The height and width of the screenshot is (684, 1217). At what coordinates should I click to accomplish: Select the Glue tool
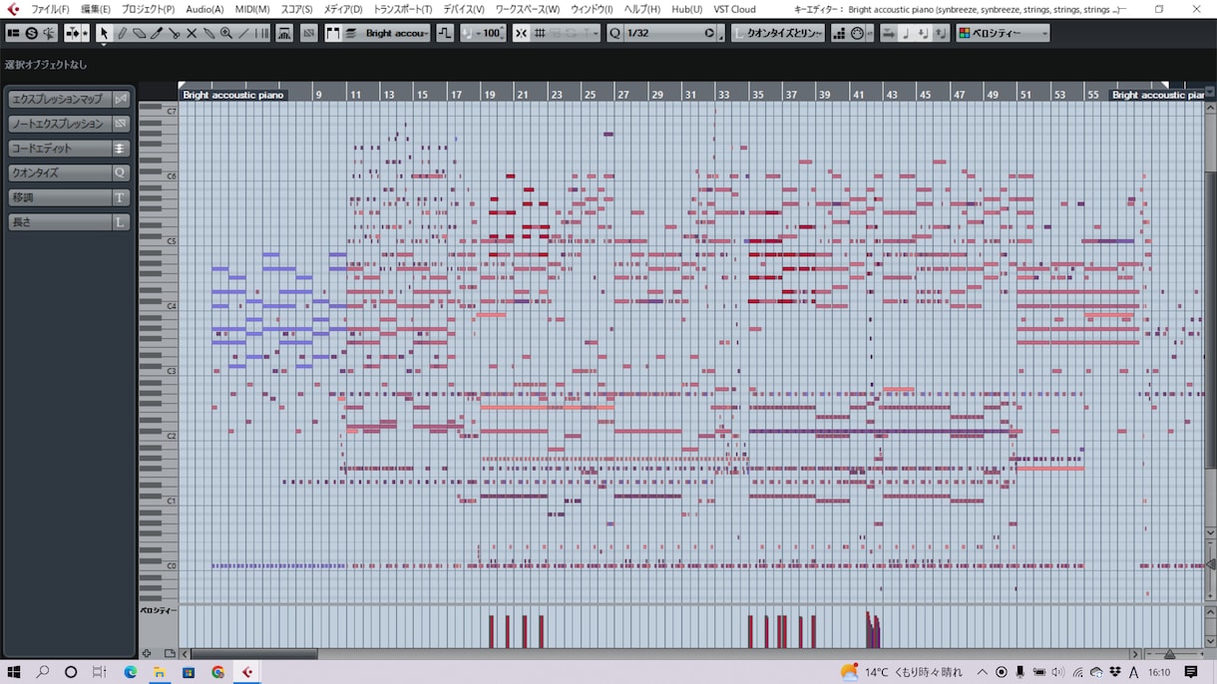[208, 33]
